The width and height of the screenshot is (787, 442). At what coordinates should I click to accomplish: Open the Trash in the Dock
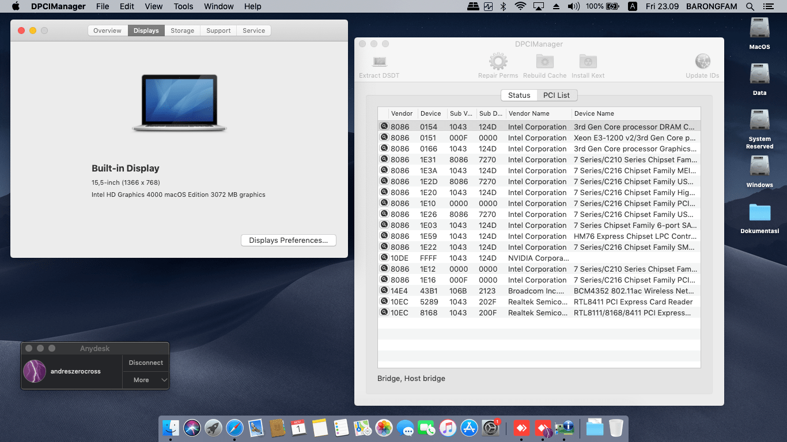616,428
